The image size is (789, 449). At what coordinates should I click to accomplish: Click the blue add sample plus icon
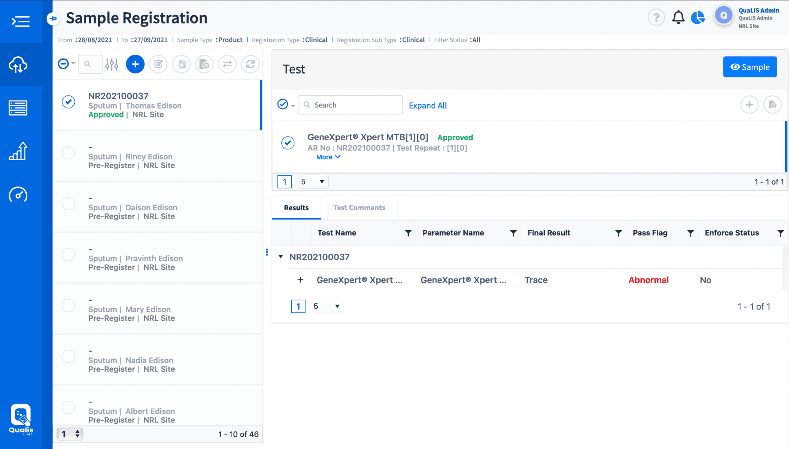[x=135, y=64]
